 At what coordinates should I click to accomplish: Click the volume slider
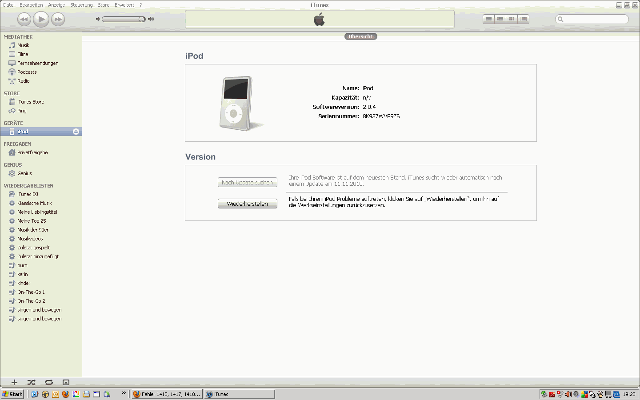click(124, 19)
